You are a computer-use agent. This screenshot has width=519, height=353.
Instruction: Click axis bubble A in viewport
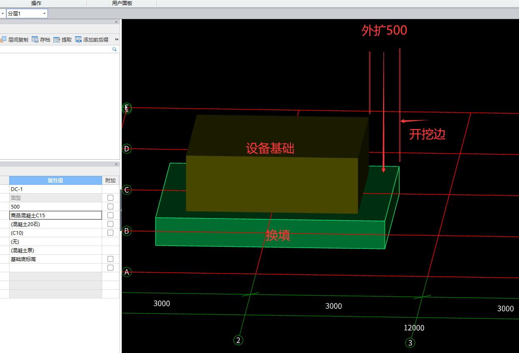(127, 272)
